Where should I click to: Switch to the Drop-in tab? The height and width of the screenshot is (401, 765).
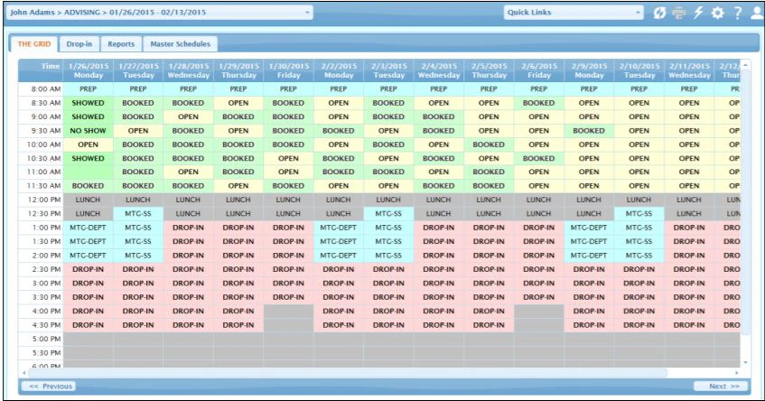(79, 44)
